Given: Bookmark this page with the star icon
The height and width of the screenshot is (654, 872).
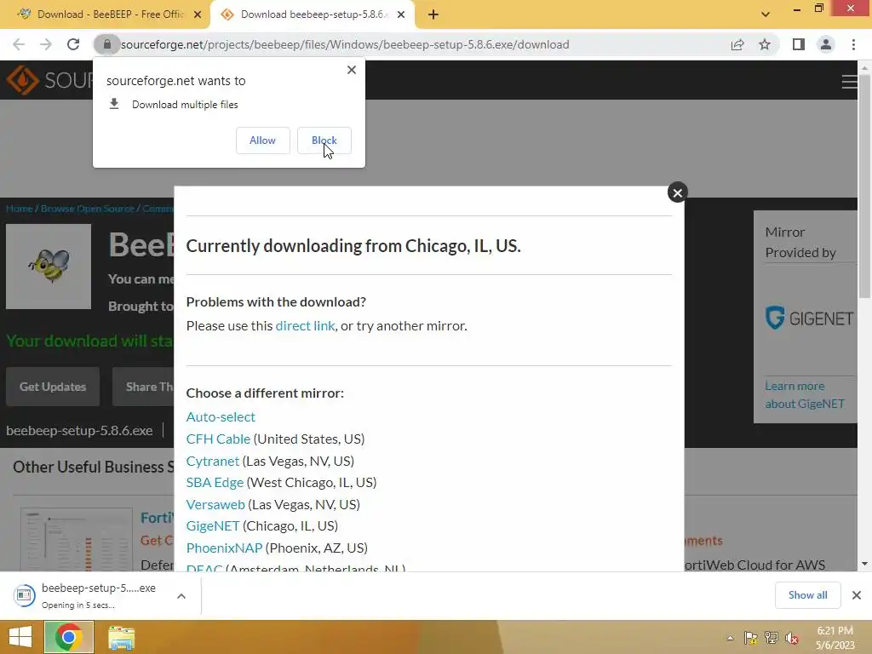Looking at the screenshot, I should pos(765,44).
